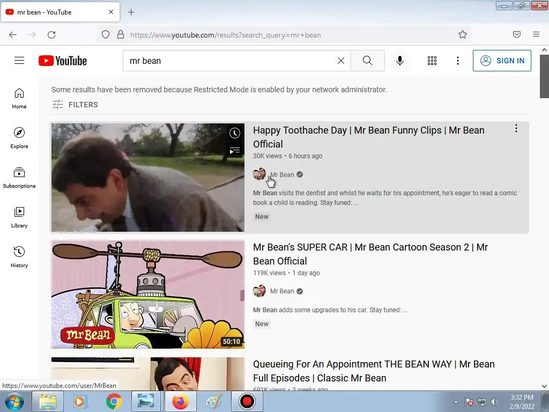Click the page vertical scrollbar thumb

pyautogui.click(x=544, y=76)
